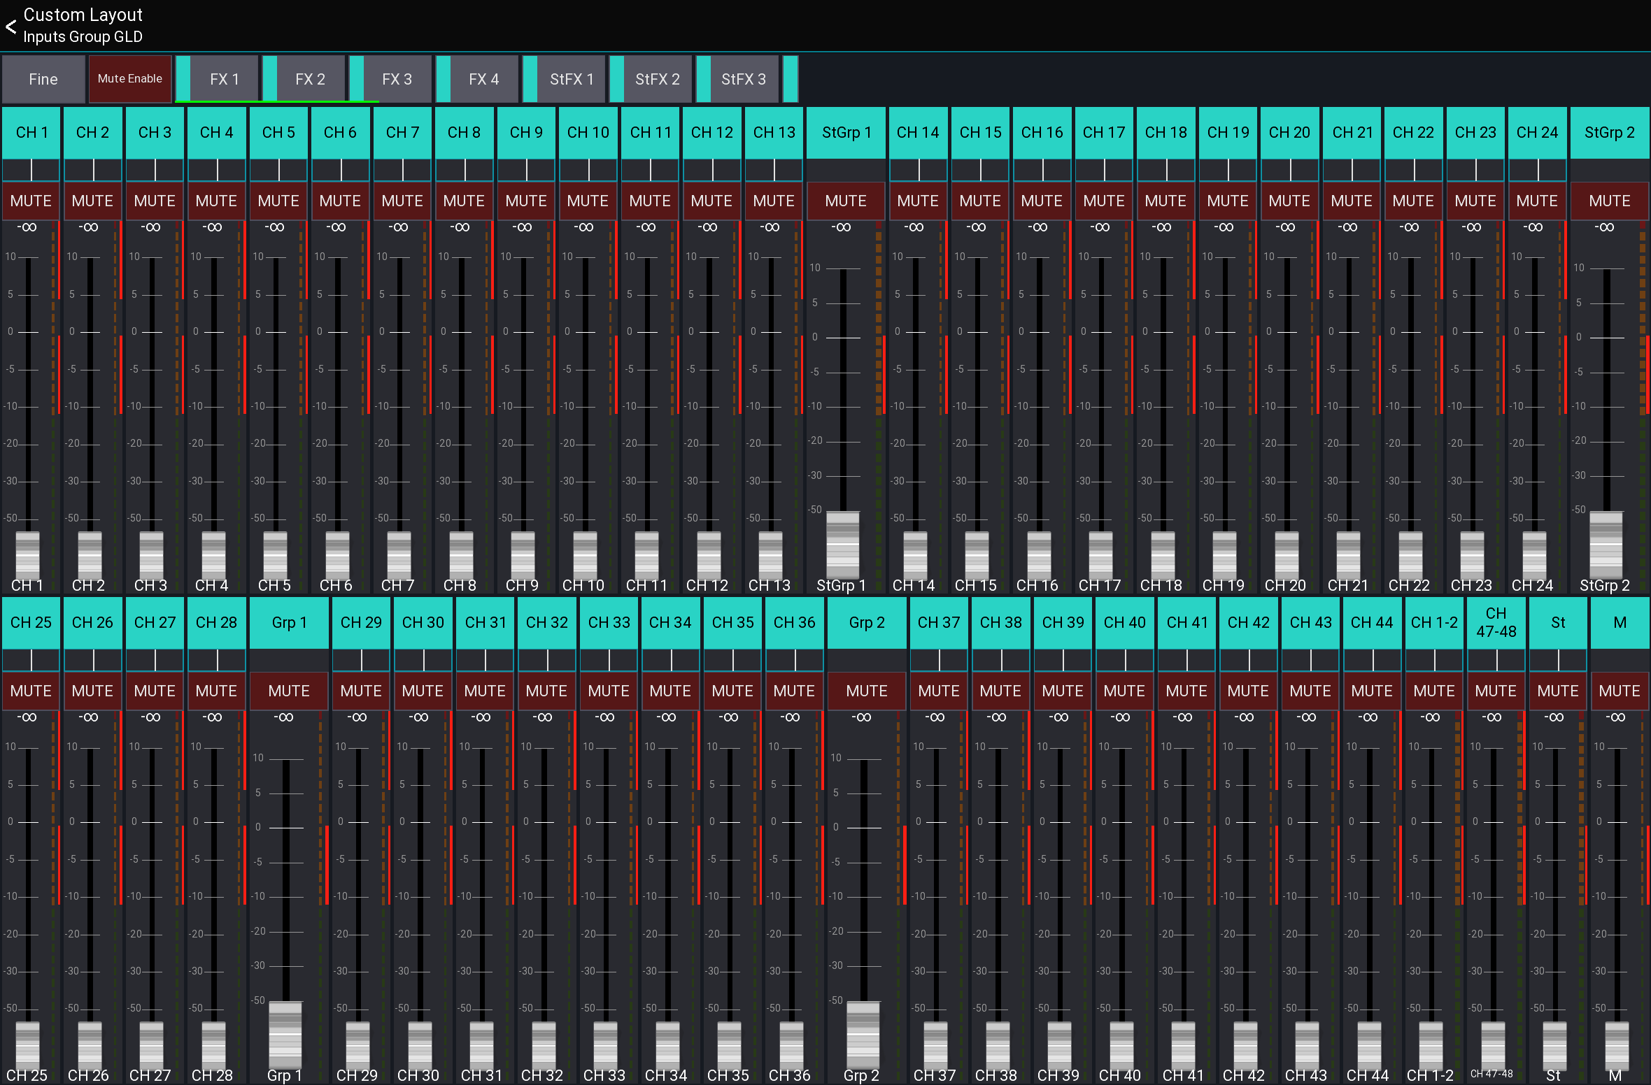Click the StGrp 2 fader knob
The width and height of the screenshot is (1651, 1085).
coord(1606,545)
